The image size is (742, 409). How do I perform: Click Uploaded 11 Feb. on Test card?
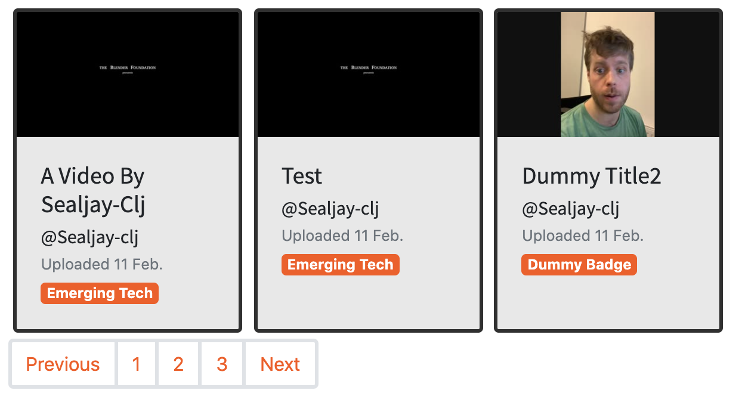point(342,236)
